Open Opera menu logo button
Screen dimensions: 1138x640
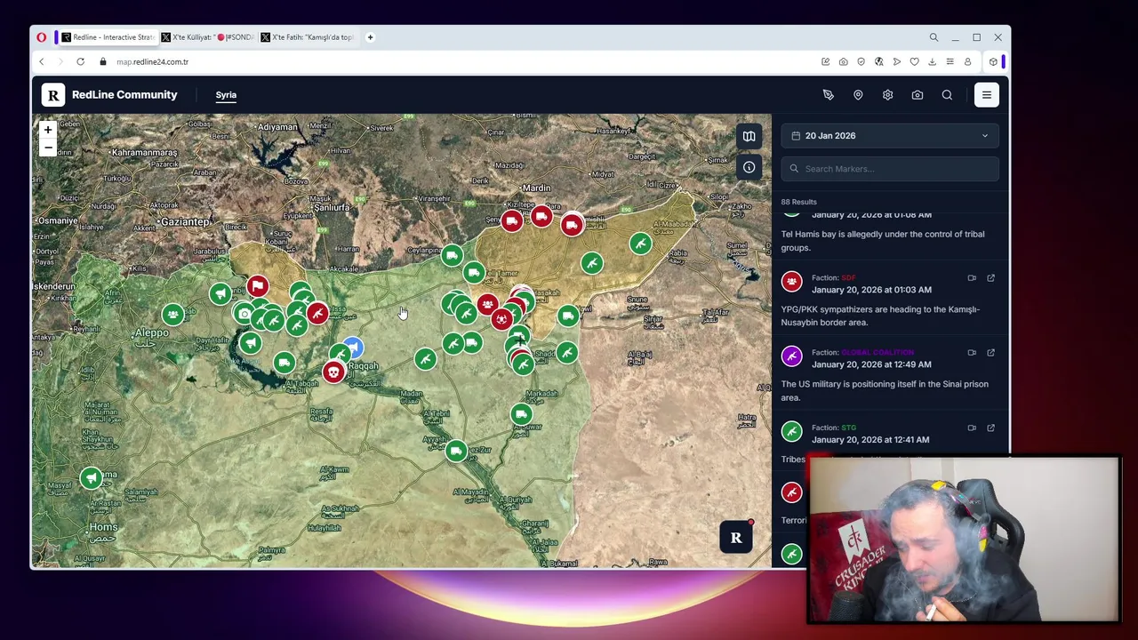pos(42,37)
